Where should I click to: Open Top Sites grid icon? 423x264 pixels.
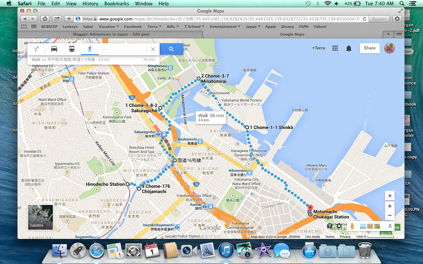[x=34, y=27]
